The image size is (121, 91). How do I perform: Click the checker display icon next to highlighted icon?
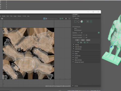pyautogui.click(x=46, y=18)
